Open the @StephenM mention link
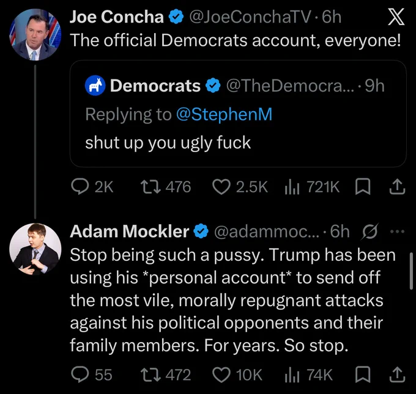This screenshot has height=394, width=416. tap(224, 114)
